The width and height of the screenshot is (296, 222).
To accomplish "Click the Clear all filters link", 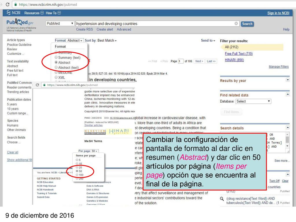I will click(x=13, y=152).
